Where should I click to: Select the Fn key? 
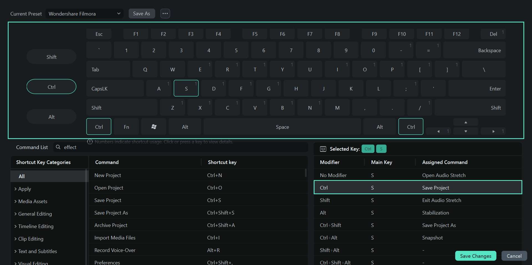click(x=126, y=127)
